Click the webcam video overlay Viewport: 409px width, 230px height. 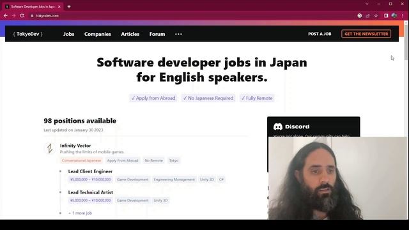pos(337,178)
